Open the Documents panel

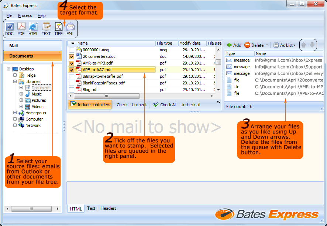coord(33,56)
